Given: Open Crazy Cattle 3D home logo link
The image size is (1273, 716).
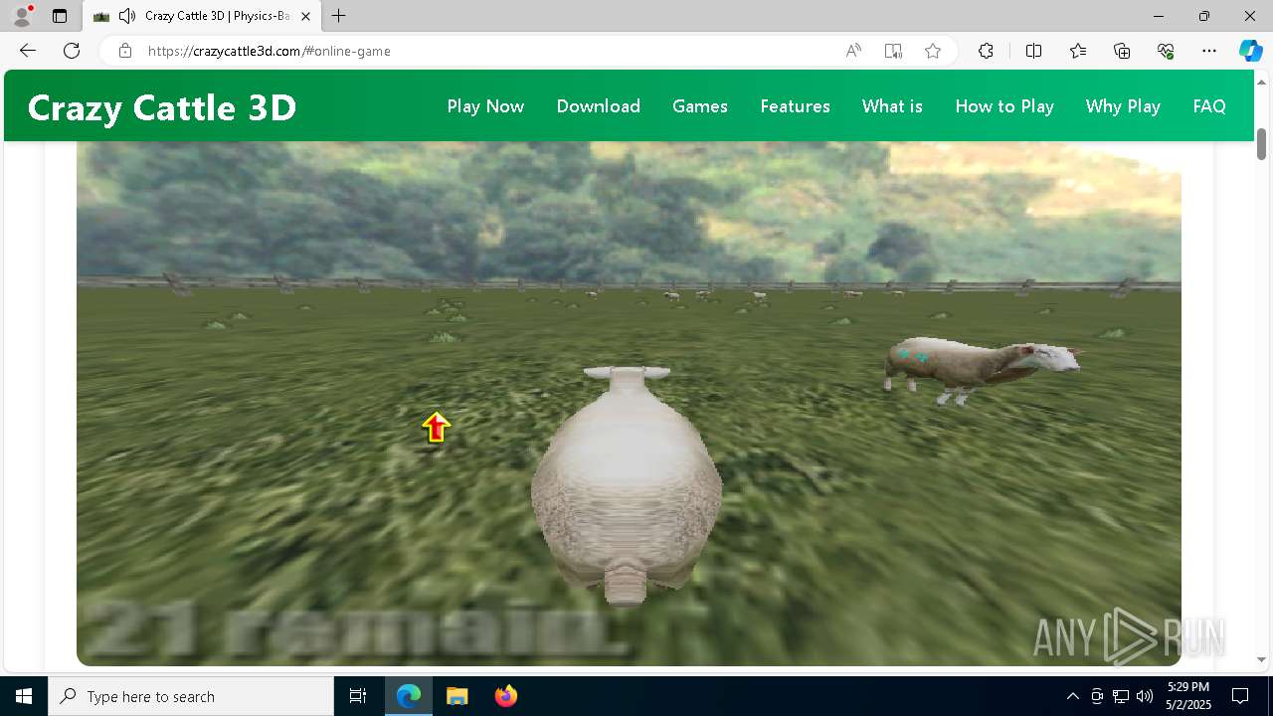Looking at the screenshot, I should pyautogui.click(x=162, y=107).
